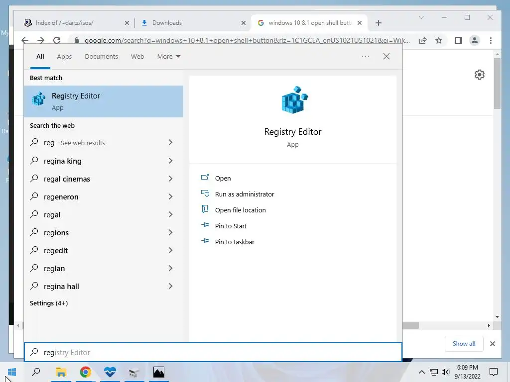
Task: Click the taskbar search magnifier icon
Action: (36, 372)
